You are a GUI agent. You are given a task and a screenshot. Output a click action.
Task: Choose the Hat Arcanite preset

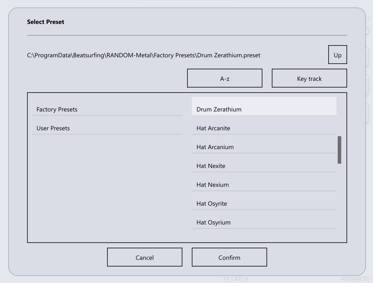213,128
